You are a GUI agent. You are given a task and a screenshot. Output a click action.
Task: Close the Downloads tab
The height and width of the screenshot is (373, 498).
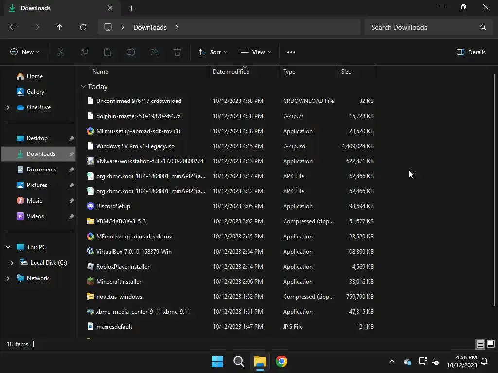pos(110,8)
